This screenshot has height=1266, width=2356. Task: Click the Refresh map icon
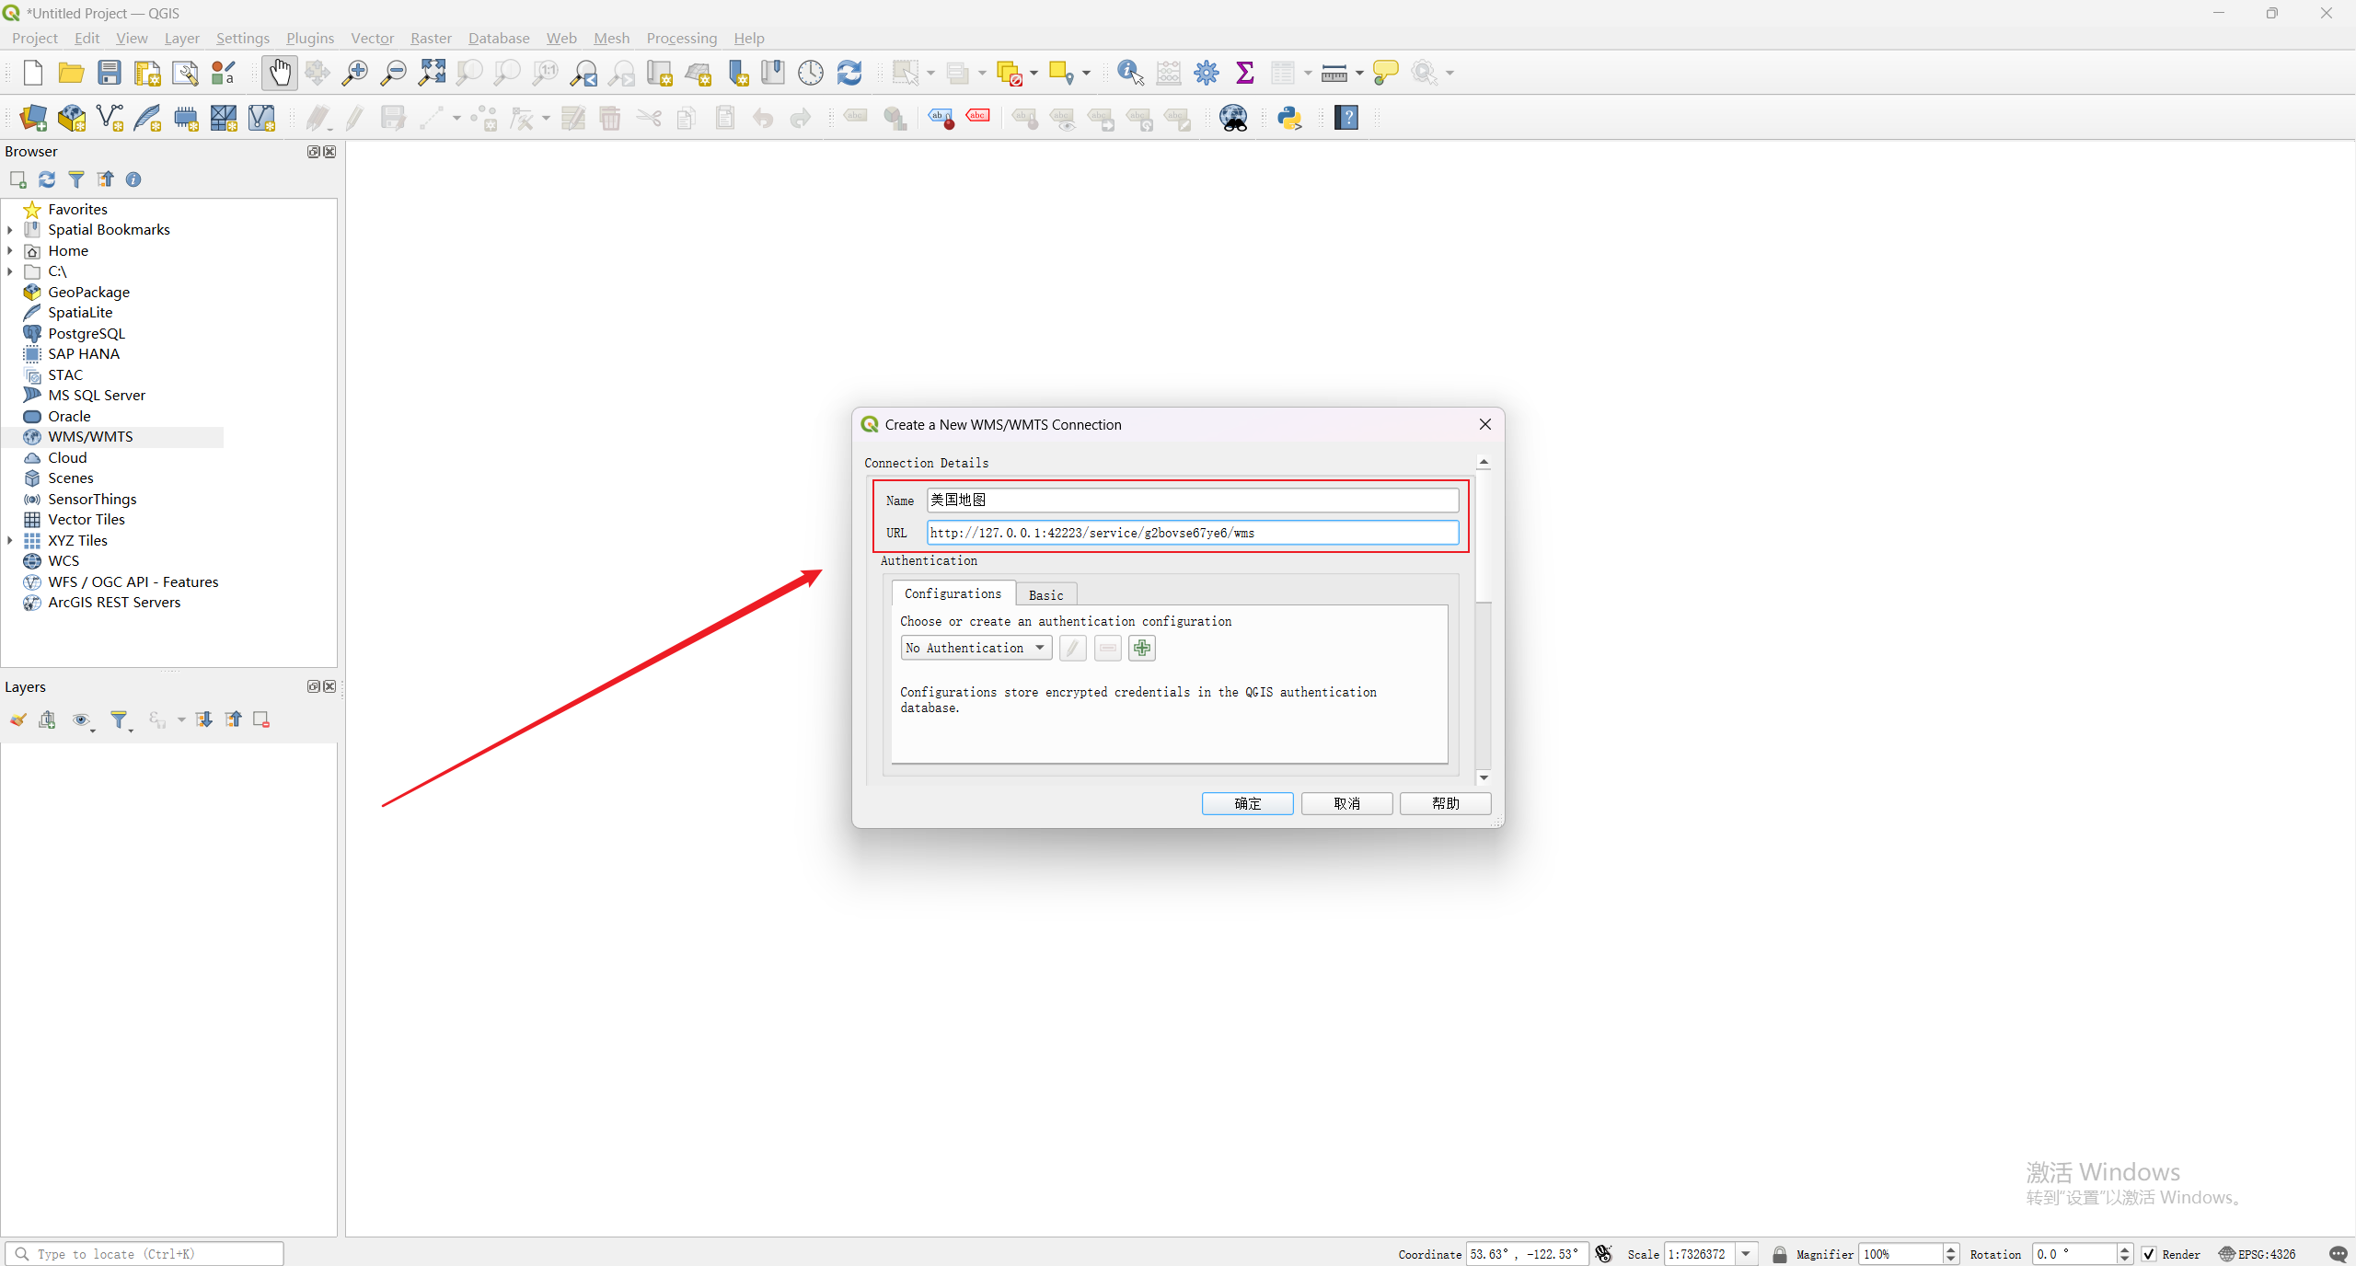(x=849, y=73)
